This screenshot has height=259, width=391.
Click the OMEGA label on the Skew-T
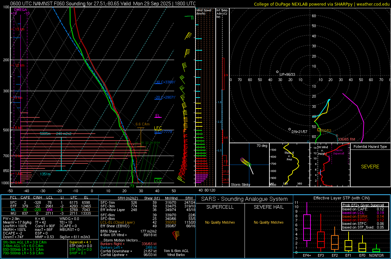[21, 10]
